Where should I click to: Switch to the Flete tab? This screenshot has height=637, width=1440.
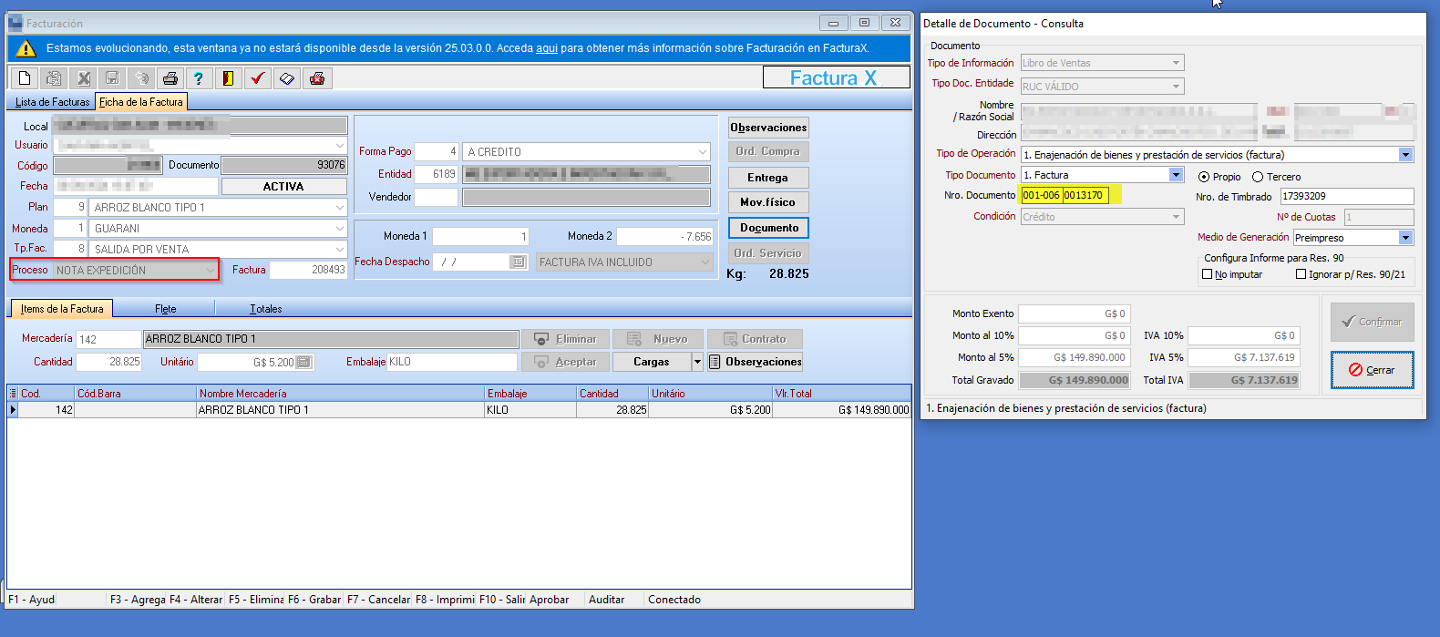tap(166, 309)
